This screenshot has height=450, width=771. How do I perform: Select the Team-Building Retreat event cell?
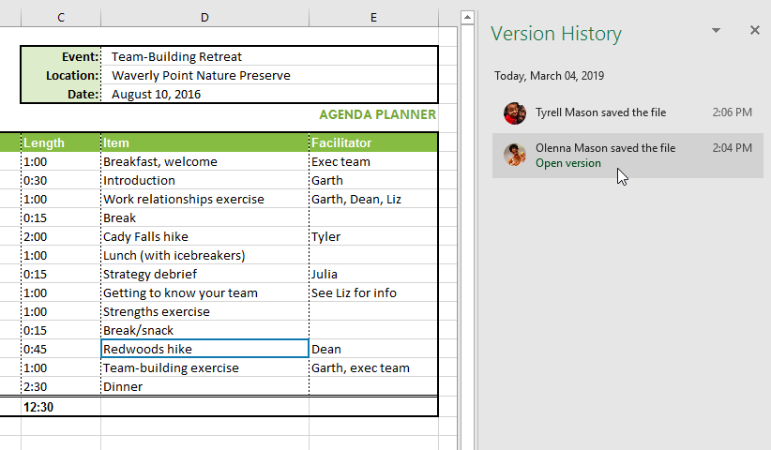coord(268,56)
